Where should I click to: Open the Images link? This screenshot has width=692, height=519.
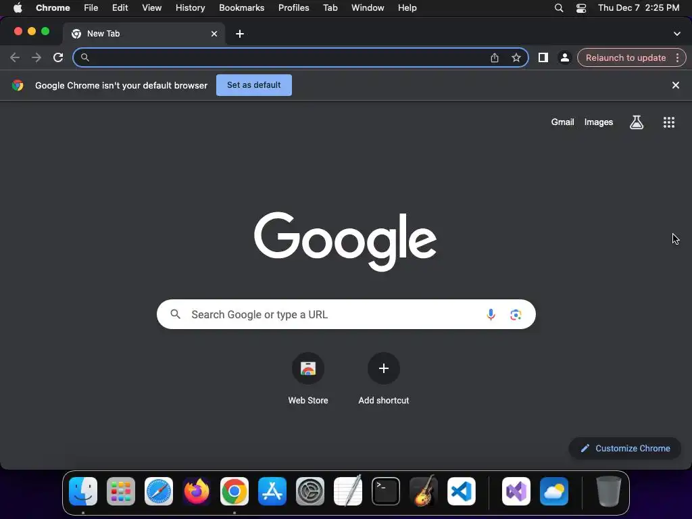[x=599, y=122]
